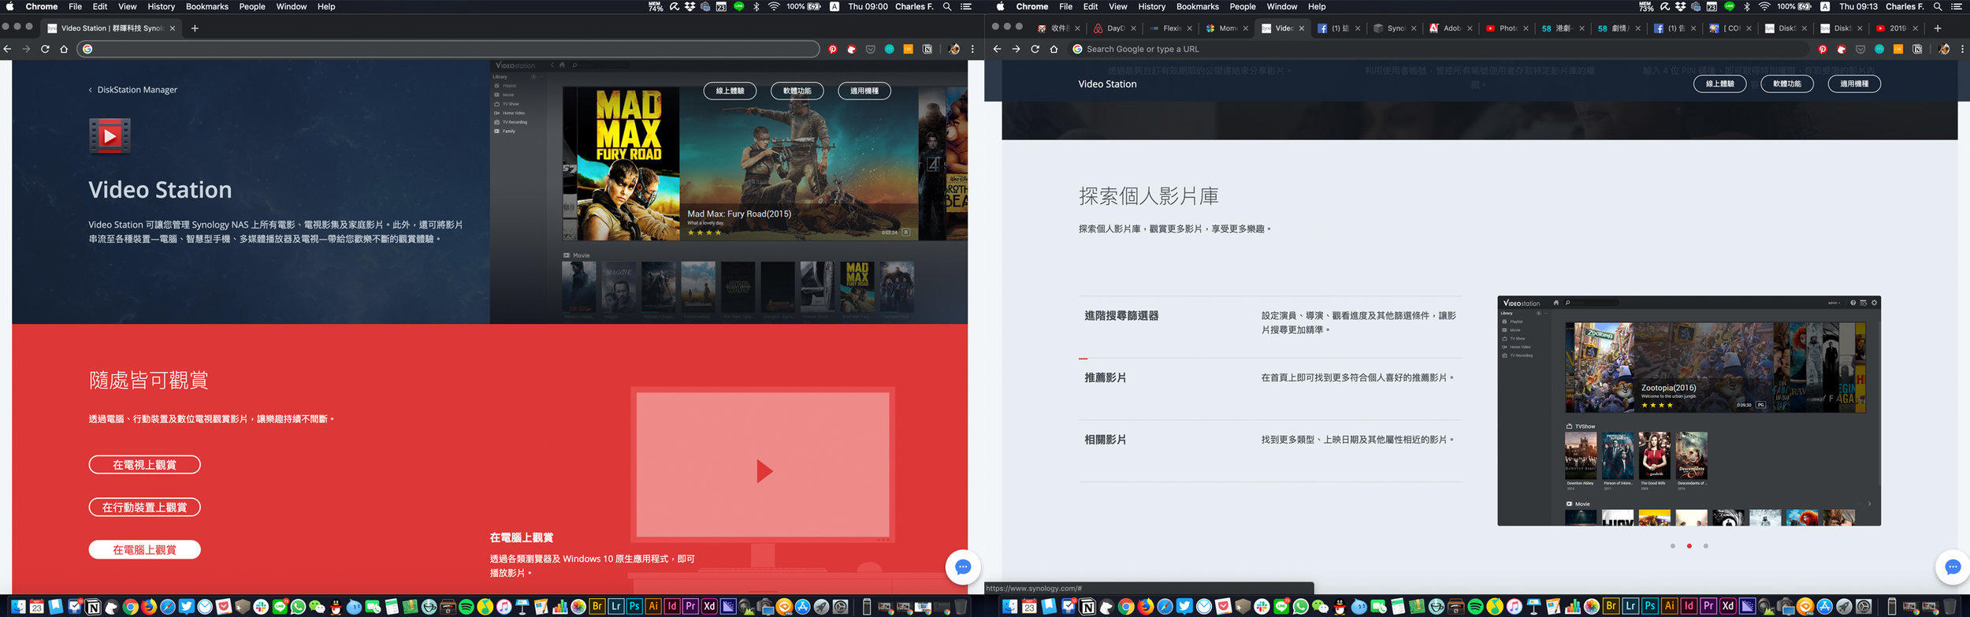This screenshot has width=1970, height=617.
Task: Open Adobe XD from the left Dock
Action: tap(709, 606)
